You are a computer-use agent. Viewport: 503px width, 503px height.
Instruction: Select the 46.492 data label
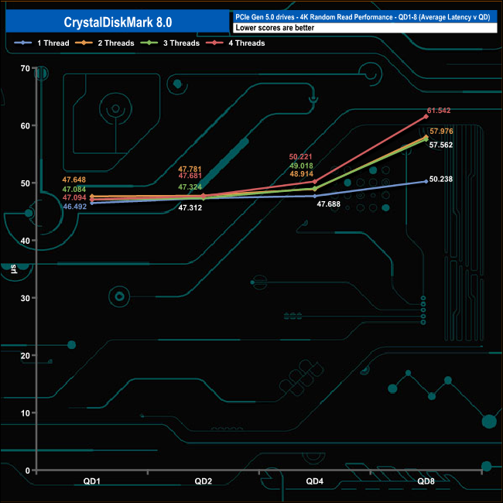pyautogui.click(x=74, y=207)
